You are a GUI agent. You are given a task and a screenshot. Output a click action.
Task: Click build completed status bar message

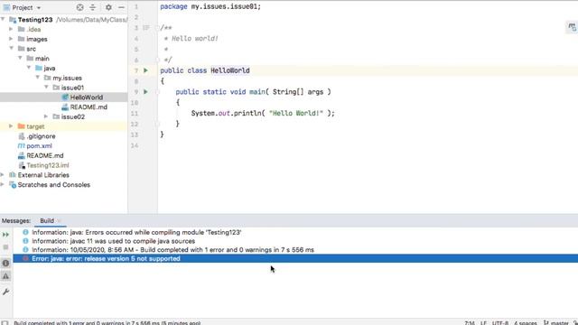tap(107, 323)
